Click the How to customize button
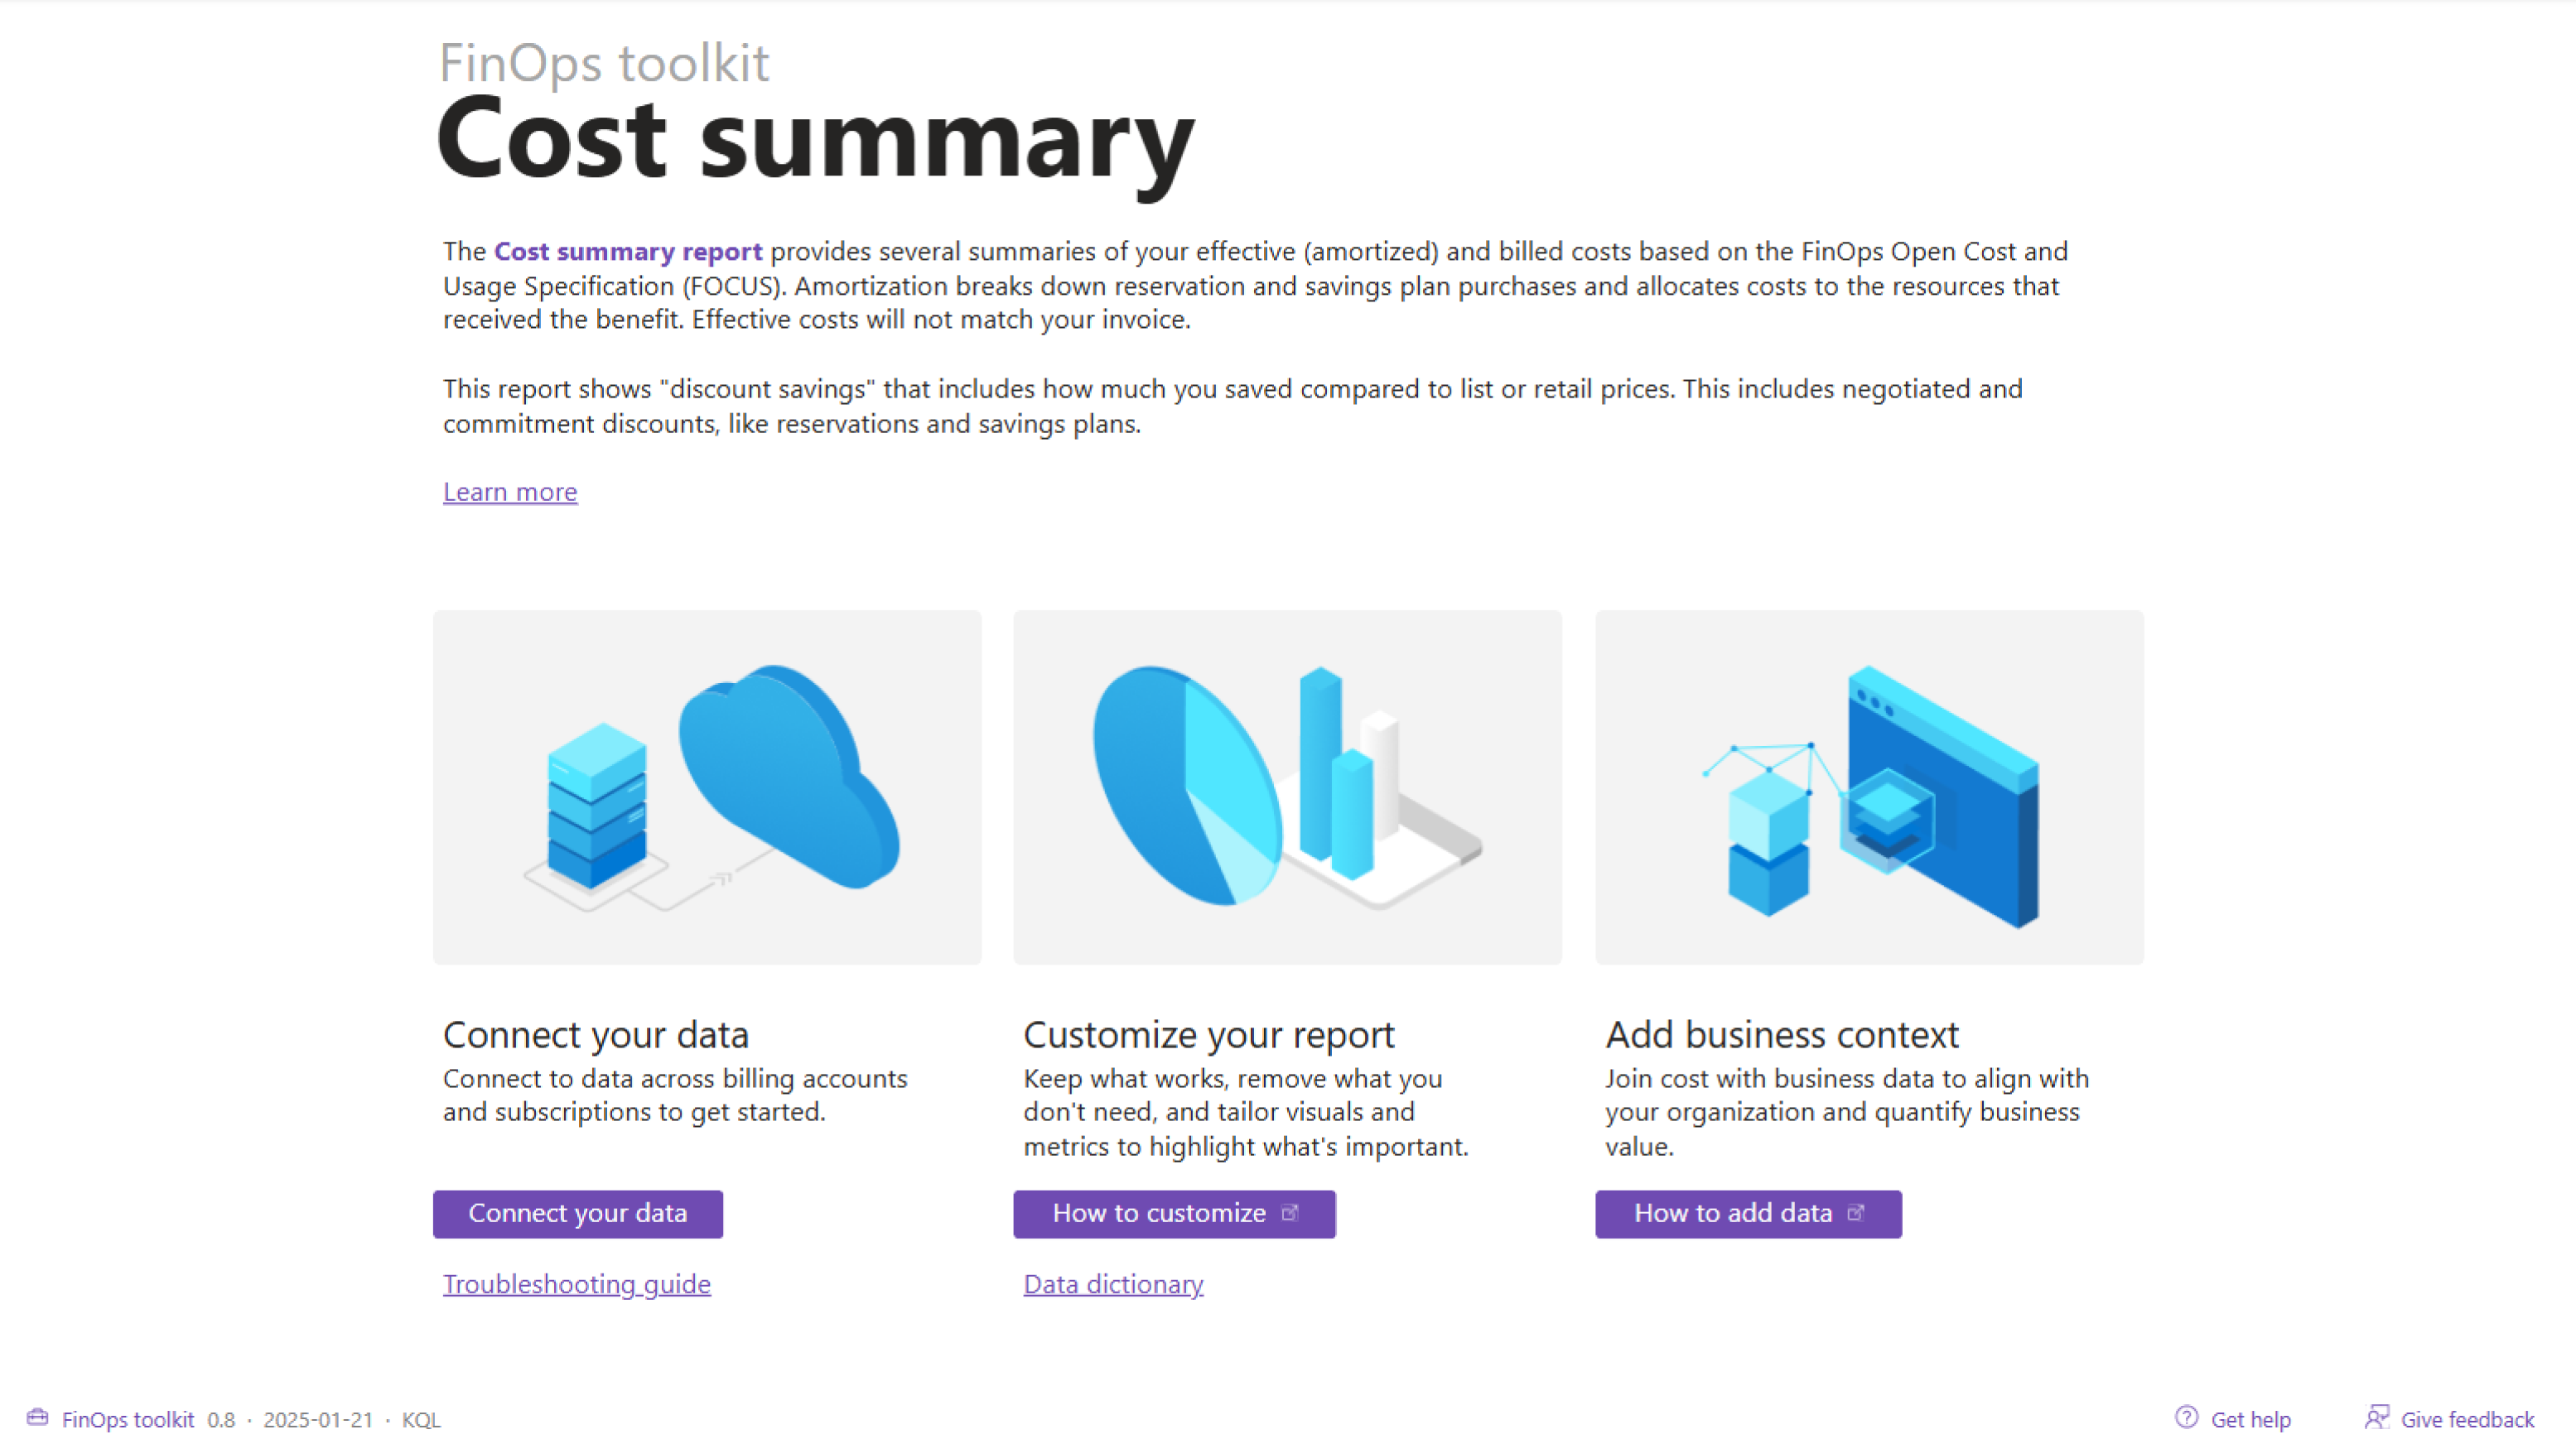This screenshot has width=2576, height=1444. pos(1174,1213)
